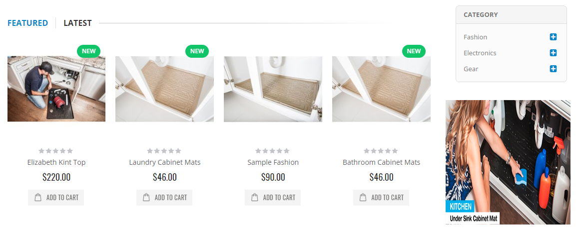
Task: Click the shopping bag icon under Elizabeth Kint Top
Action: click(38, 198)
